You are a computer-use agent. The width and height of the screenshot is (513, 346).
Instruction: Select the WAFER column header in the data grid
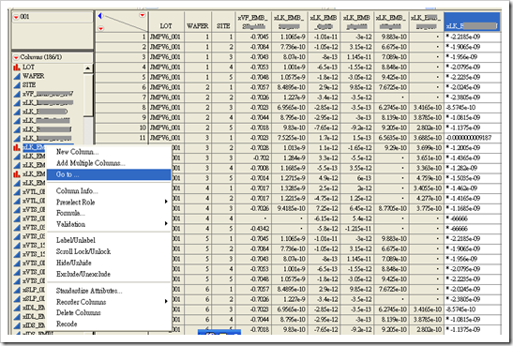pos(198,22)
